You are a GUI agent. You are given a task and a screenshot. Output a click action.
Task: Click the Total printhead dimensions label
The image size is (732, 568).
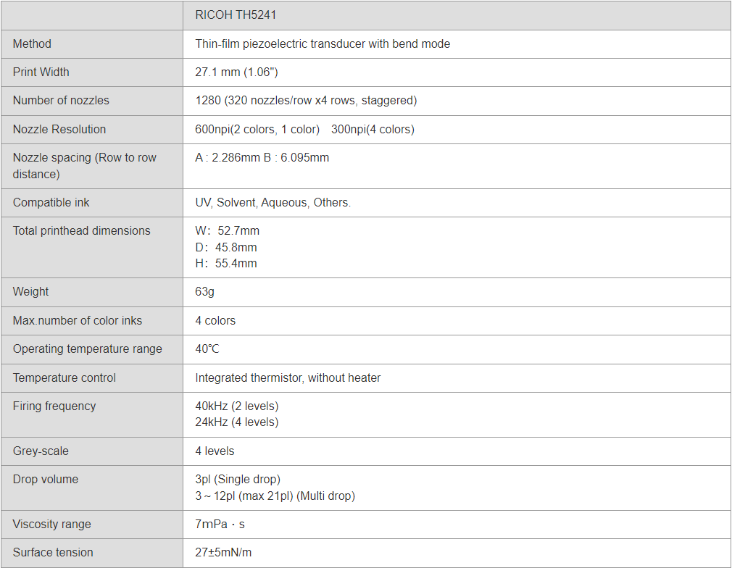point(81,231)
